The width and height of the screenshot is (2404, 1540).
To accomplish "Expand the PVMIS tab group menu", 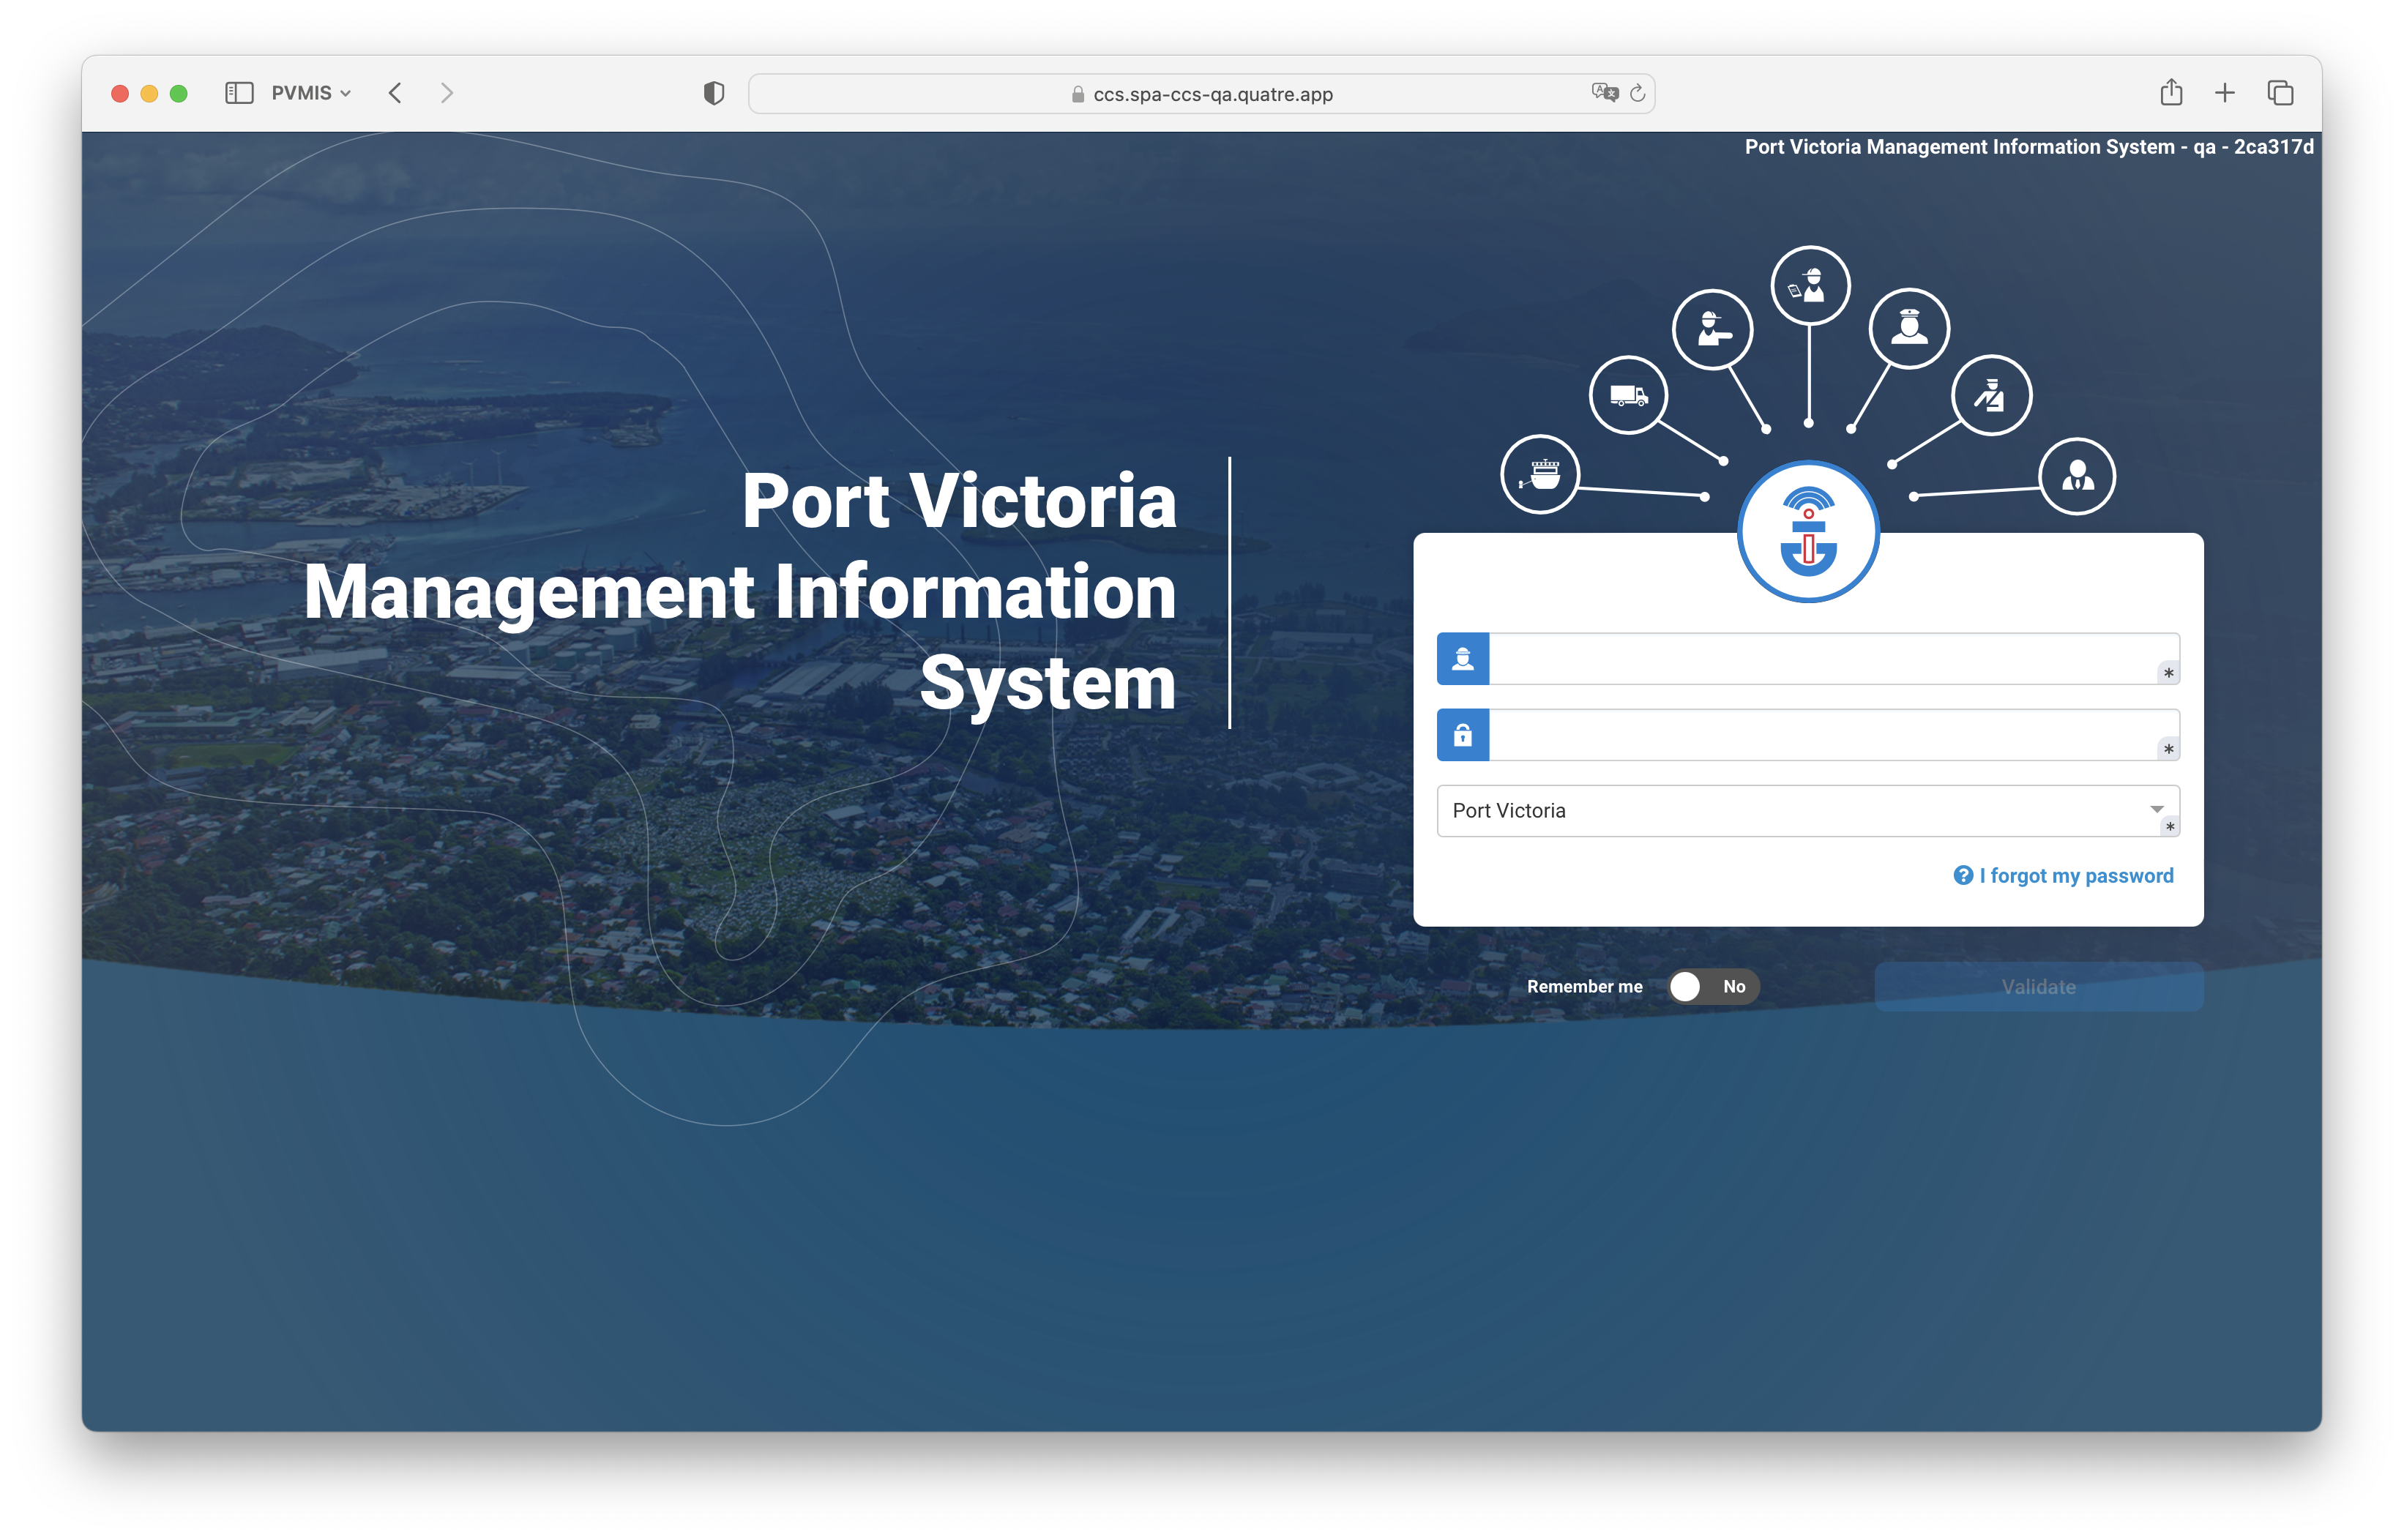I will pyautogui.click(x=311, y=93).
